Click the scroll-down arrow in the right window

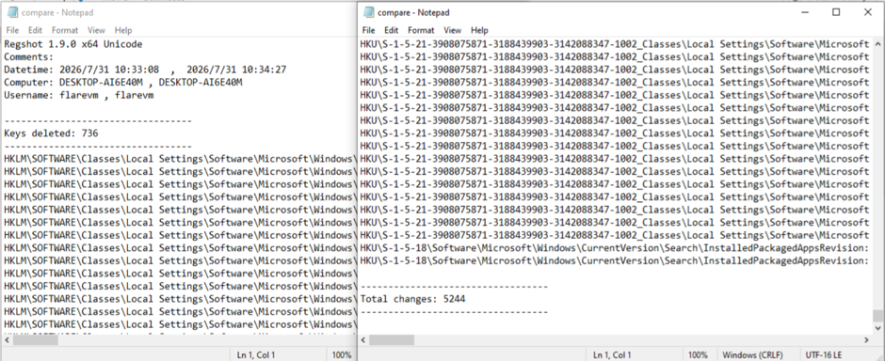click(x=877, y=328)
